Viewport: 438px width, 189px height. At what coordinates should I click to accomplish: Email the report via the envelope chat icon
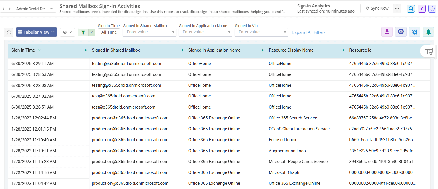click(x=401, y=32)
